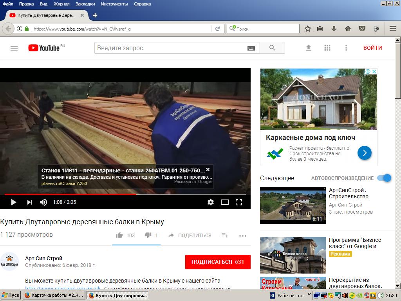Open the Firefox hamburger menu
This screenshot has height=301, width=401.
393,29
